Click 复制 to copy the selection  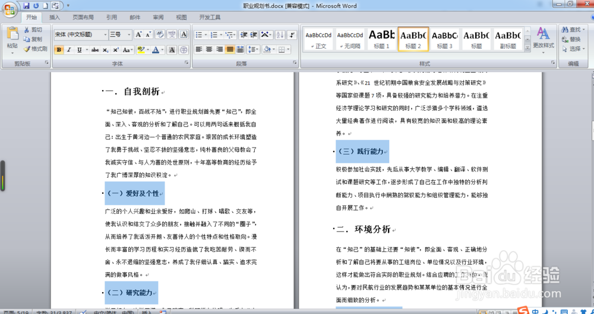[x=33, y=39]
